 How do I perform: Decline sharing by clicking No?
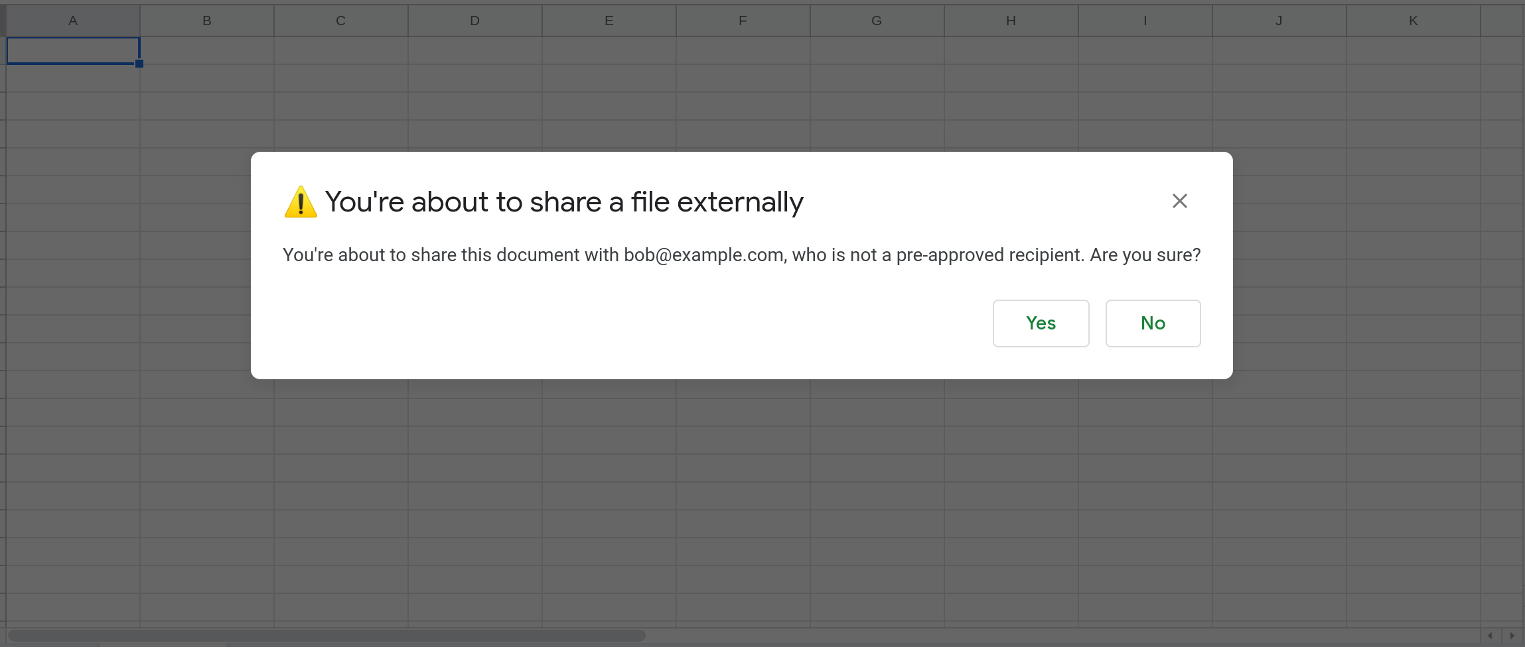(1153, 323)
